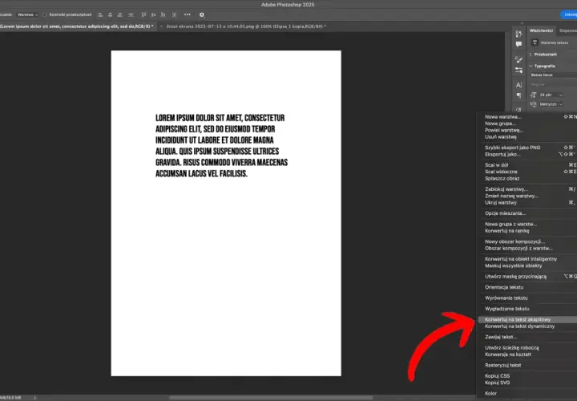Collapse the Typografia section
This screenshot has width=577, height=401.
[531, 66]
